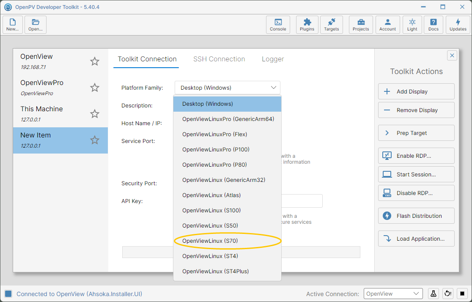Collapse the Platform Family dropdown
This screenshot has width=472, height=302.
227,88
